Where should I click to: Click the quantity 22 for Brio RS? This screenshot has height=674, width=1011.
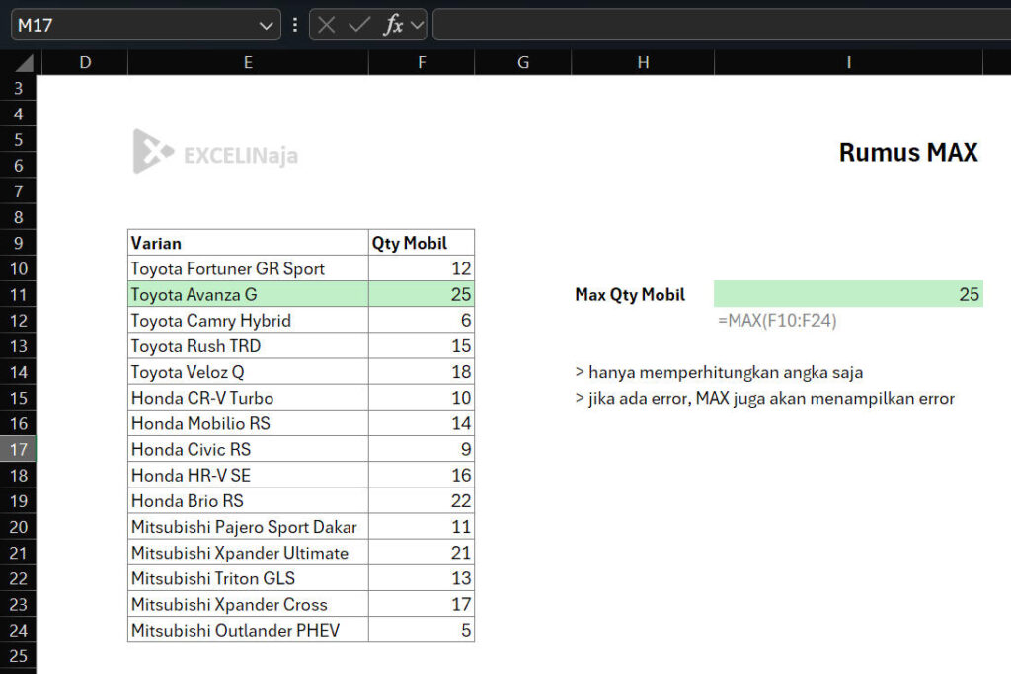point(422,500)
